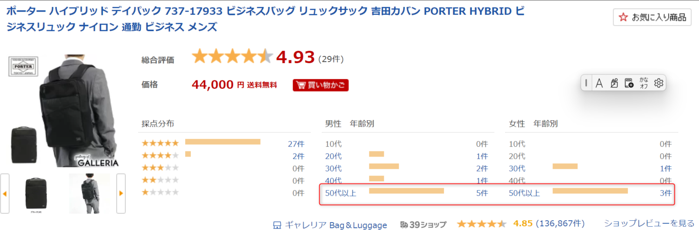The image size is (699, 230).
Task: Select the man wearing backpack thumbnail
Action: (x=89, y=193)
